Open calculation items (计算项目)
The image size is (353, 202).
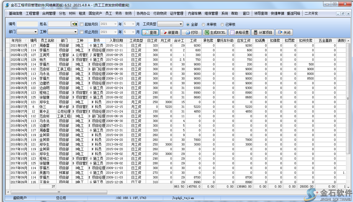click(262, 32)
